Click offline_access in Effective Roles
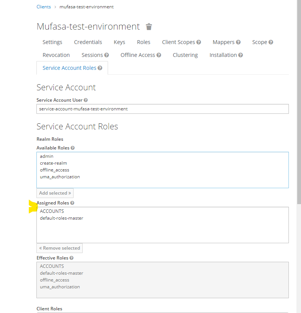The image size is (301, 313). [55, 280]
